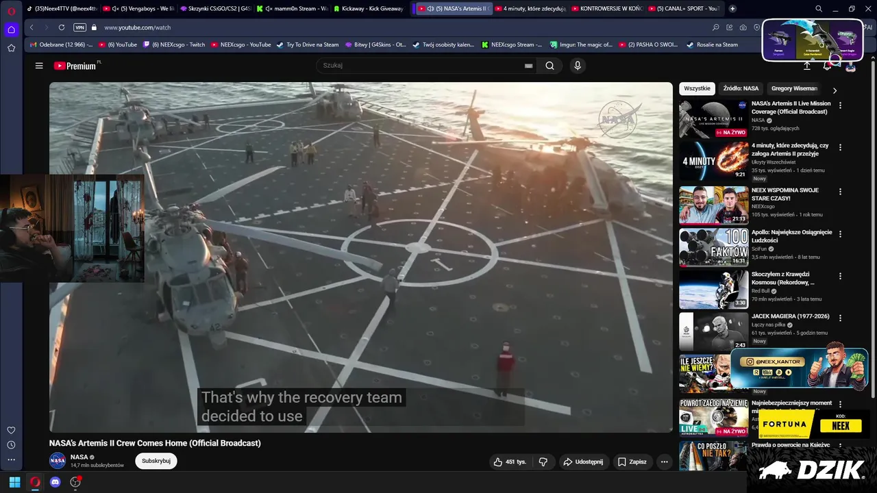The height and width of the screenshot is (493, 877).
Task: Open Opera from the taskbar
Action: pyautogui.click(x=35, y=482)
